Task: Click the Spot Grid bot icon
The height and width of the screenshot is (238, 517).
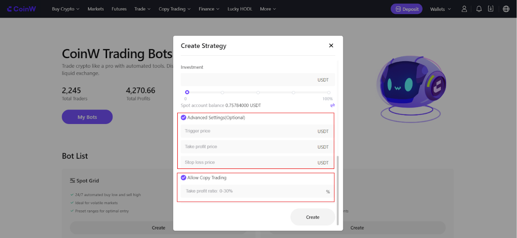Action: pos(72,181)
